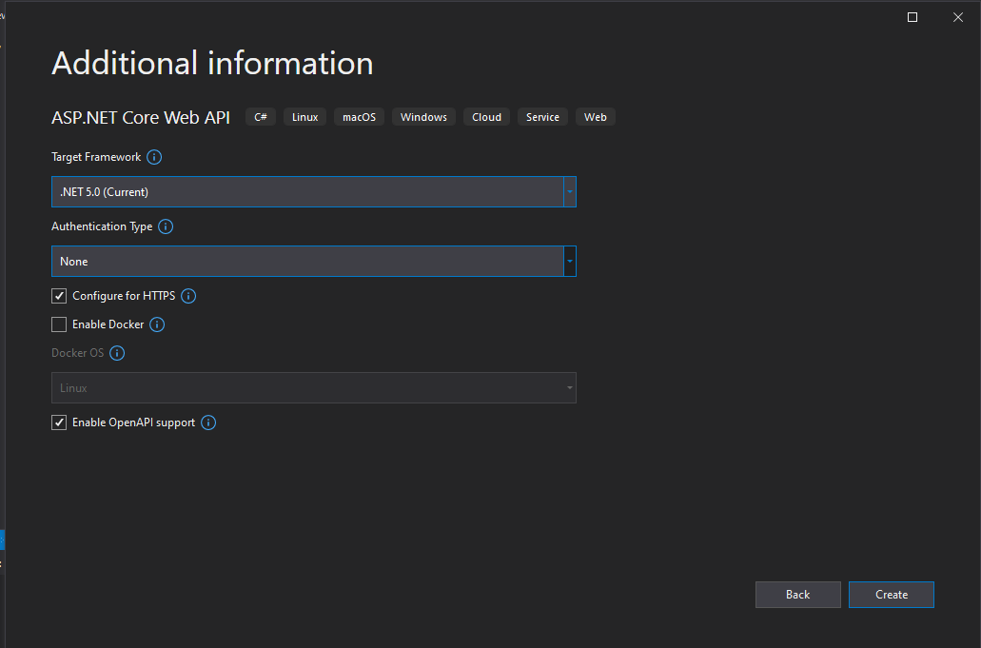Click the C# tag
The height and width of the screenshot is (648, 981).
[x=261, y=117]
